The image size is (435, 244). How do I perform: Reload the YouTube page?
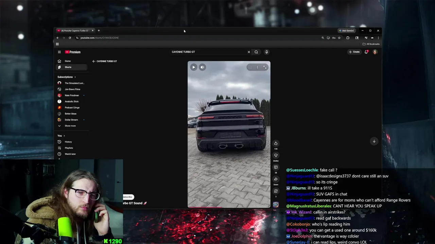click(70, 38)
